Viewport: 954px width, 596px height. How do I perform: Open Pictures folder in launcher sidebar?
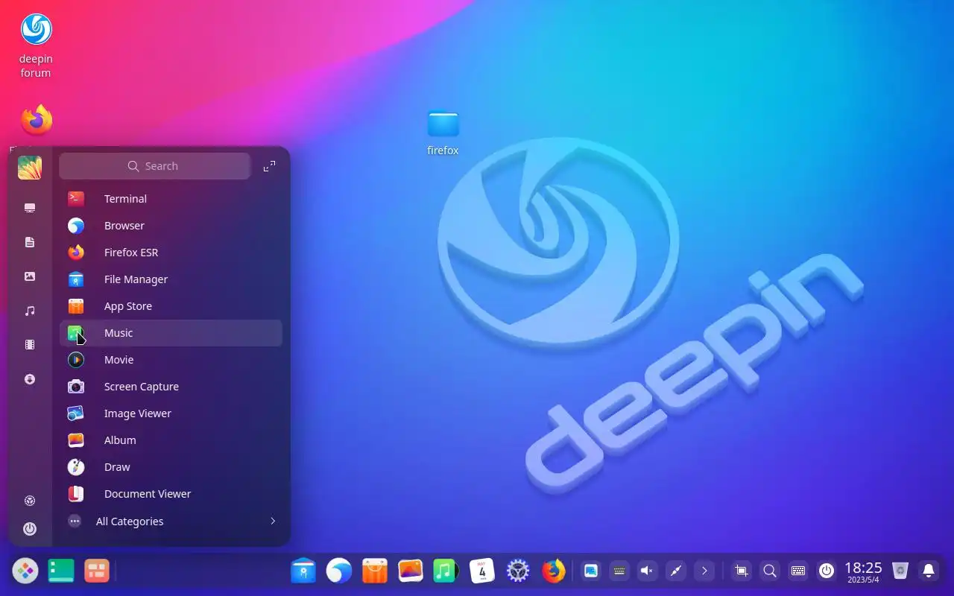[x=30, y=276]
